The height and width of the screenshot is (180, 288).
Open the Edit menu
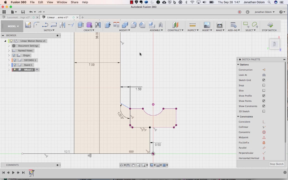tap(40, 2)
